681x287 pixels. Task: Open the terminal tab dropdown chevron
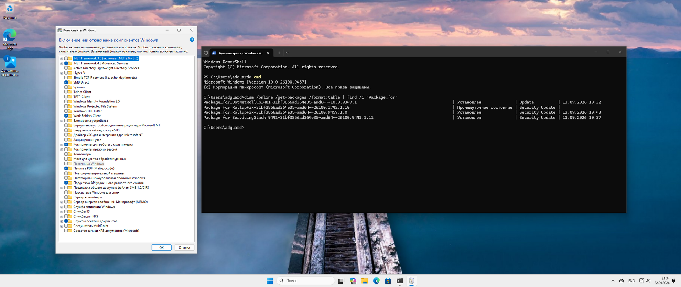[x=287, y=53]
